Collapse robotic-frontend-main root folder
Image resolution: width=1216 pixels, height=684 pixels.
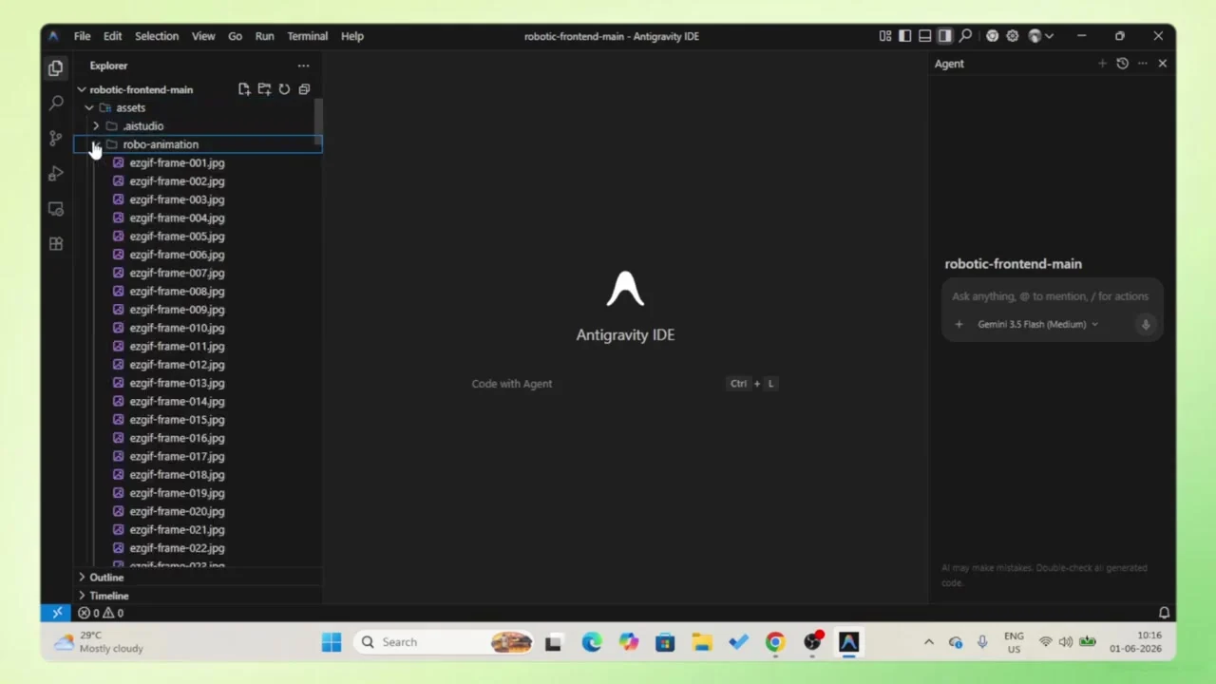(82, 89)
